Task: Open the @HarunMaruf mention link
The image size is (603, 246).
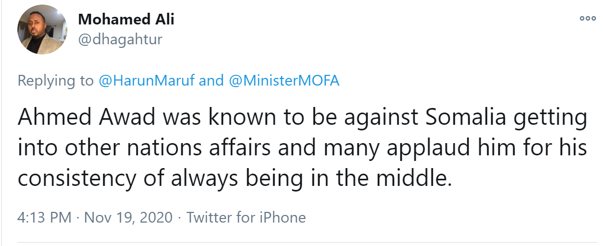Action: click(146, 80)
